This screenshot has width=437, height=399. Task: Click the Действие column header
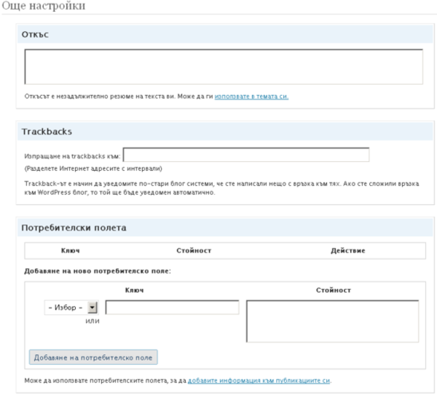point(348,251)
